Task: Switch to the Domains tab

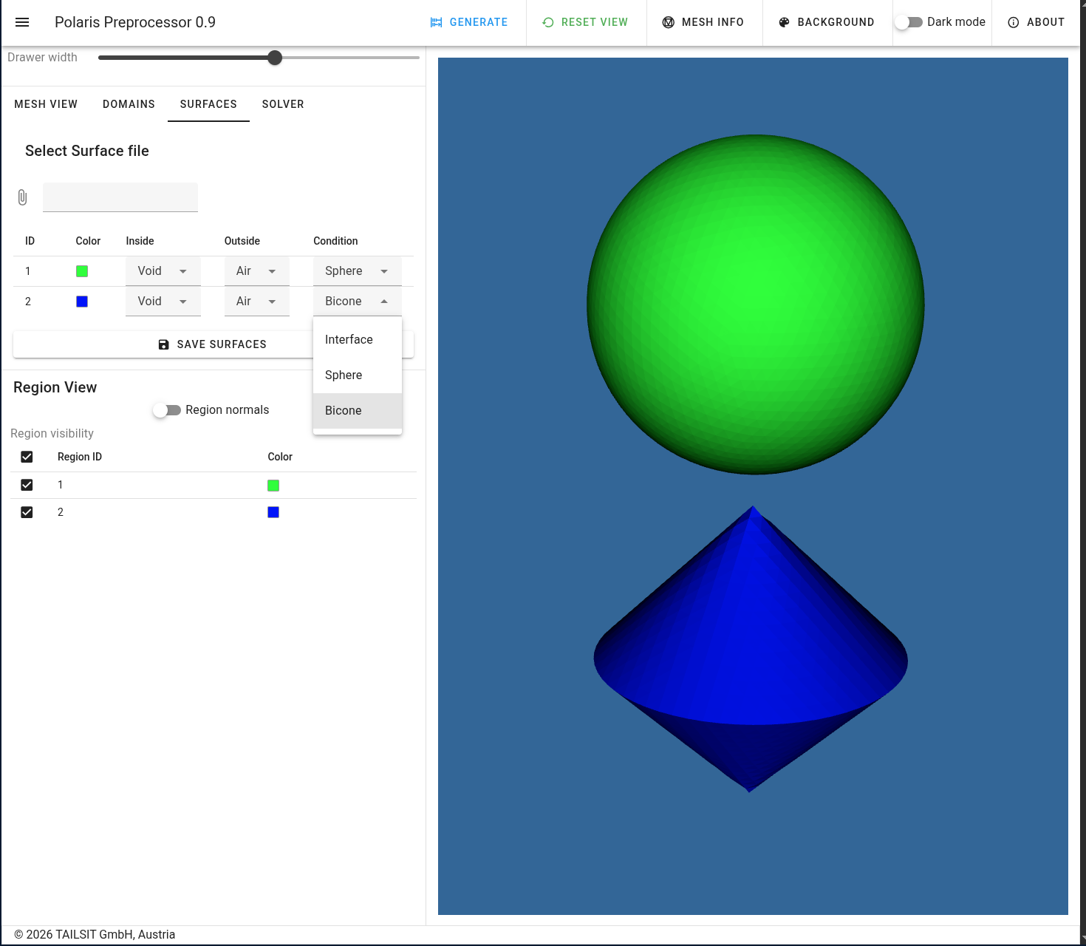Action: [x=129, y=104]
